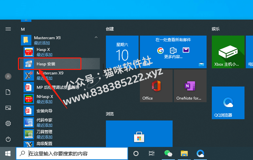Image resolution: width=253 pixels, height=160 pixels.
Task: Expand the Start menu hamburger button
Action: 8,29
